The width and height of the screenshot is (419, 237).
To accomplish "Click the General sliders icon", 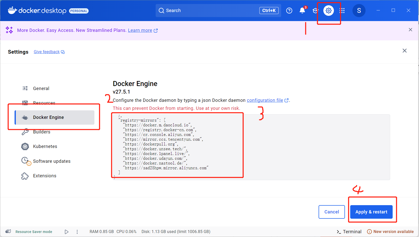I will pyautogui.click(x=25, y=88).
